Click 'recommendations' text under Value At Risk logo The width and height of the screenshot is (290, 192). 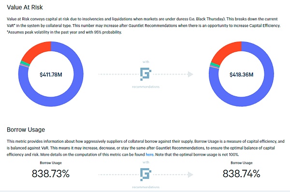click(x=146, y=87)
